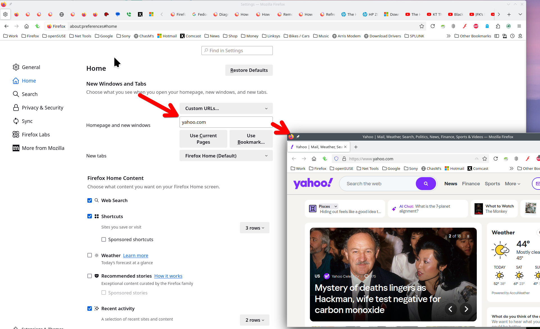
Task: Show more bookmarks via the Settings window overflow chevron
Action: [x=448, y=36]
